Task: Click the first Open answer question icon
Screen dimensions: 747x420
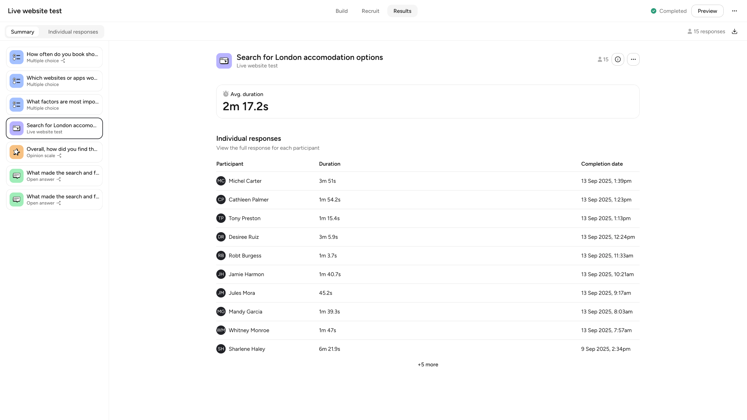Action: (17, 176)
